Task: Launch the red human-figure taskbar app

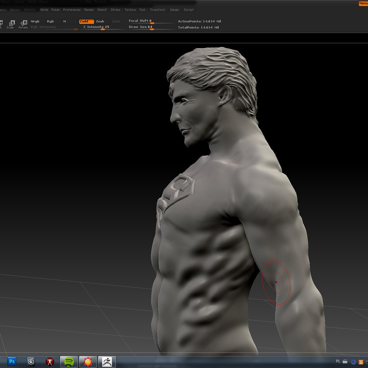Action: (x=50, y=362)
